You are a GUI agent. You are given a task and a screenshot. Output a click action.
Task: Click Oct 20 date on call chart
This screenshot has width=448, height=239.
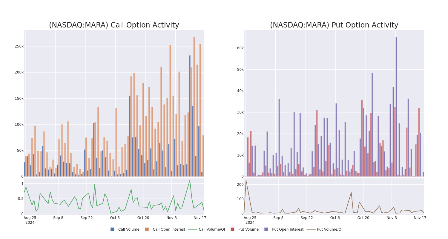tap(143, 218)
